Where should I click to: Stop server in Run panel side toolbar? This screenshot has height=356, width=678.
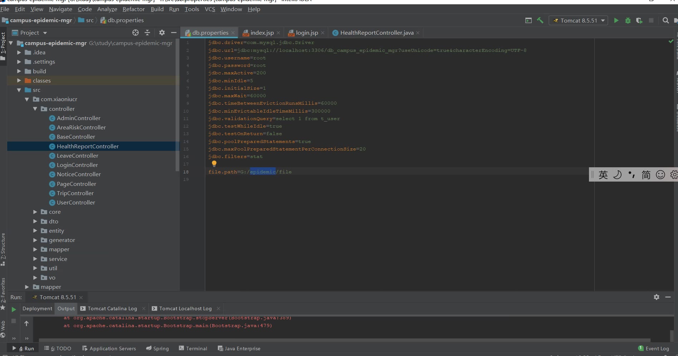14,321
